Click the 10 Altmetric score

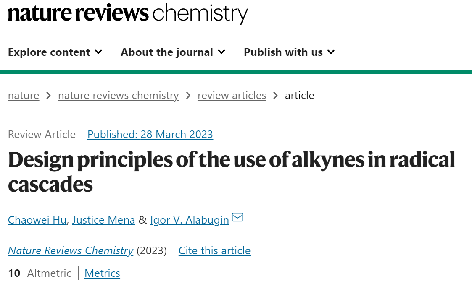point(40,273)
